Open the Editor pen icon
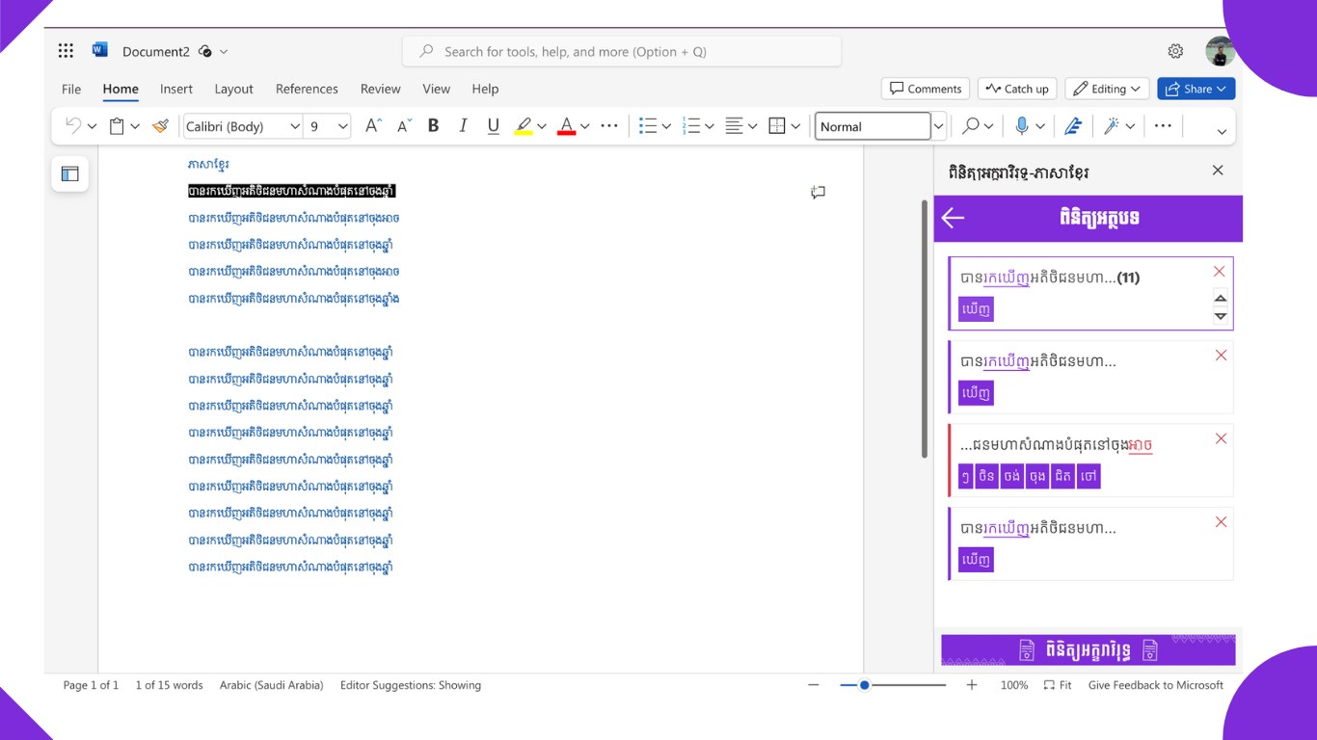 point(1073,126)
